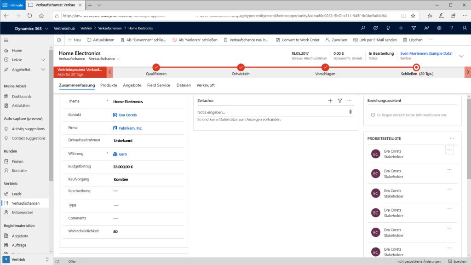Open the more options ellipsis on Projektbeteiligte
This screenshot has width=471, height=265.
click(453, 137)
